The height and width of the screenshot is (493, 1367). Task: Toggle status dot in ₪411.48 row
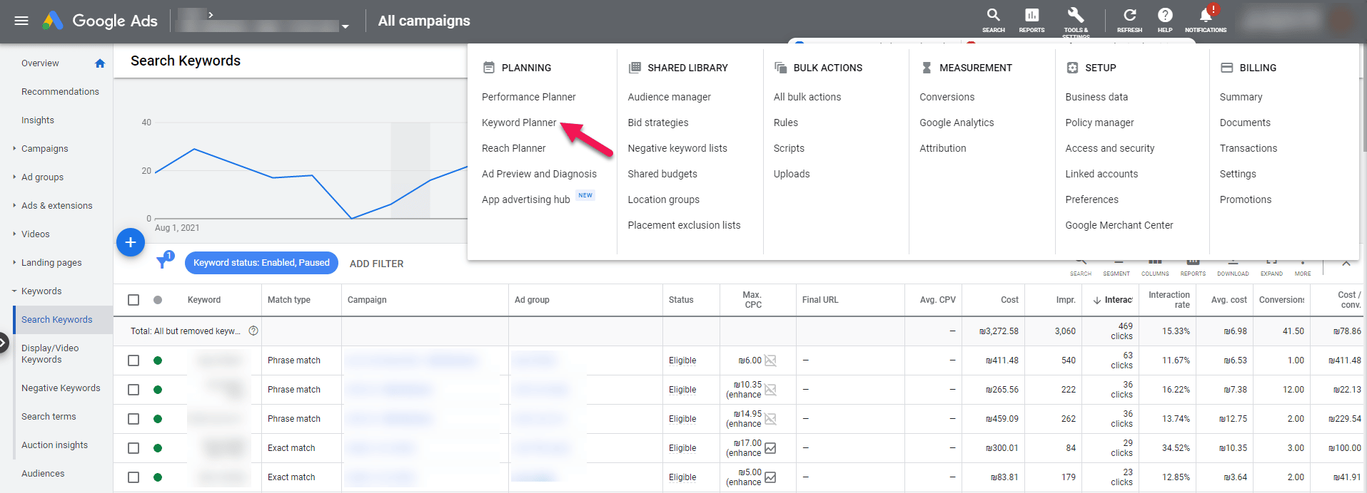pos(158,360)
